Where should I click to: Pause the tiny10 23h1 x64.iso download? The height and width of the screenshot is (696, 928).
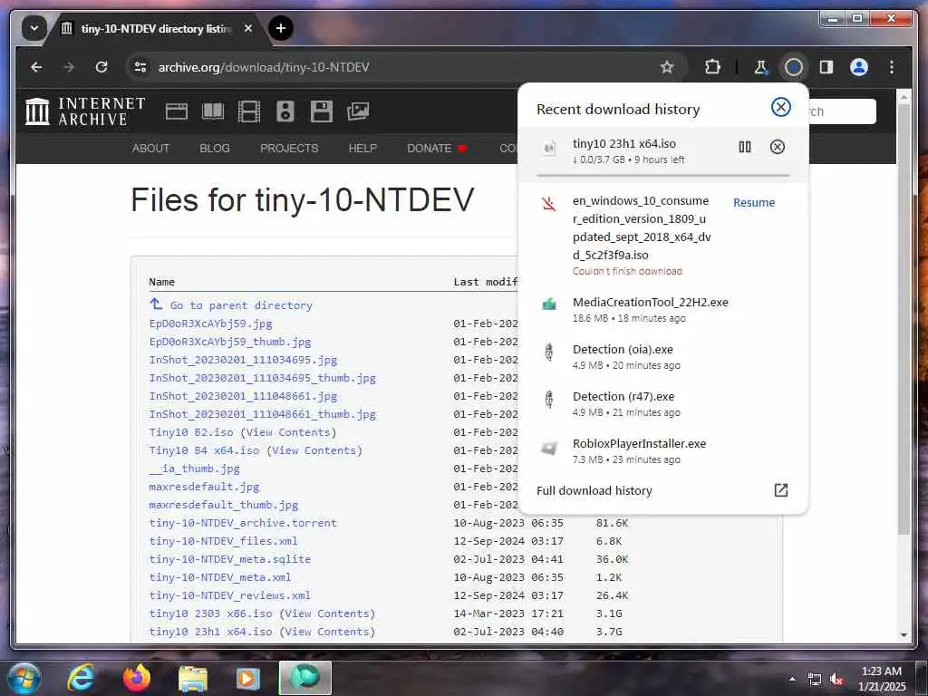(745, 147)
